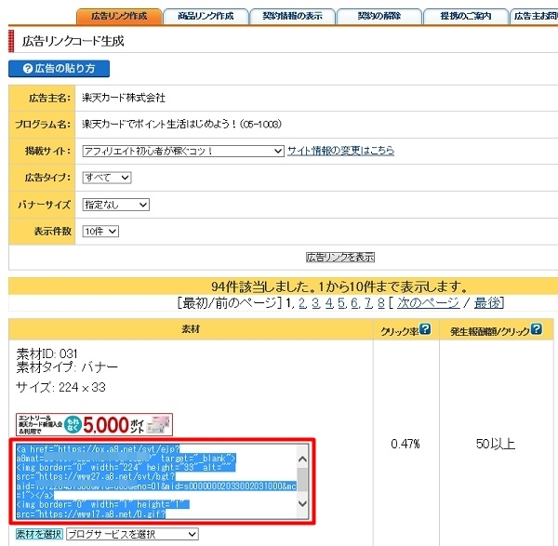Click the 0.47% click rate value
Image resolution: width=558 pixels, height=546 pixels.
405,444
